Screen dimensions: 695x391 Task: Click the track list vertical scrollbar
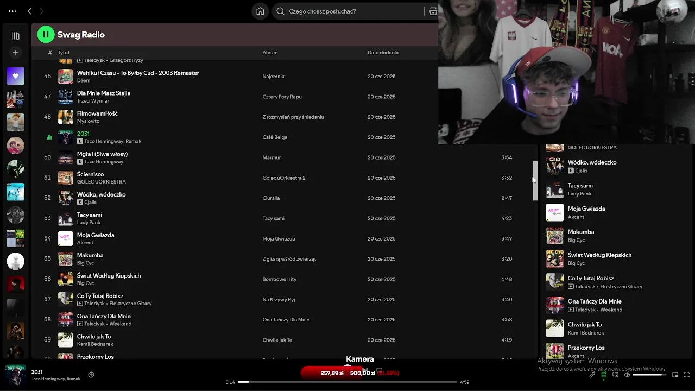[535, 181]
